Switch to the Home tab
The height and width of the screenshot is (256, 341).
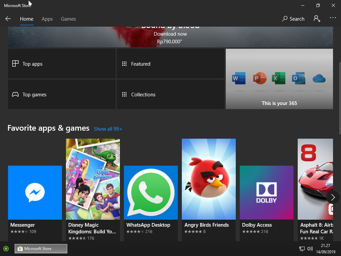[x=27, y=19]
